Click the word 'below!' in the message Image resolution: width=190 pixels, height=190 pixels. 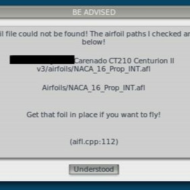point(93,42)
